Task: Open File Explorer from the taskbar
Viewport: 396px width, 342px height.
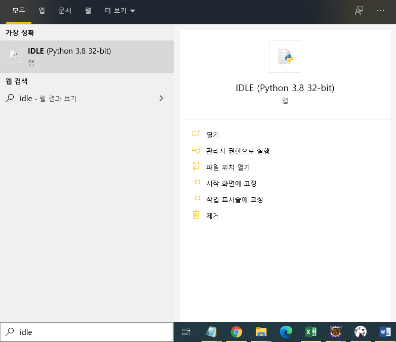Action: (x=261, y=332)
